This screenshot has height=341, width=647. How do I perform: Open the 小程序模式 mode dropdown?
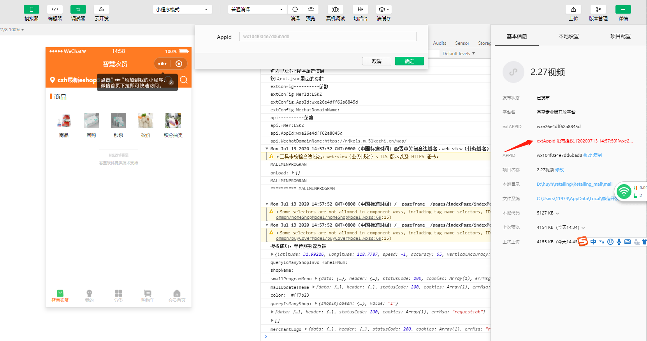[182, 9]
